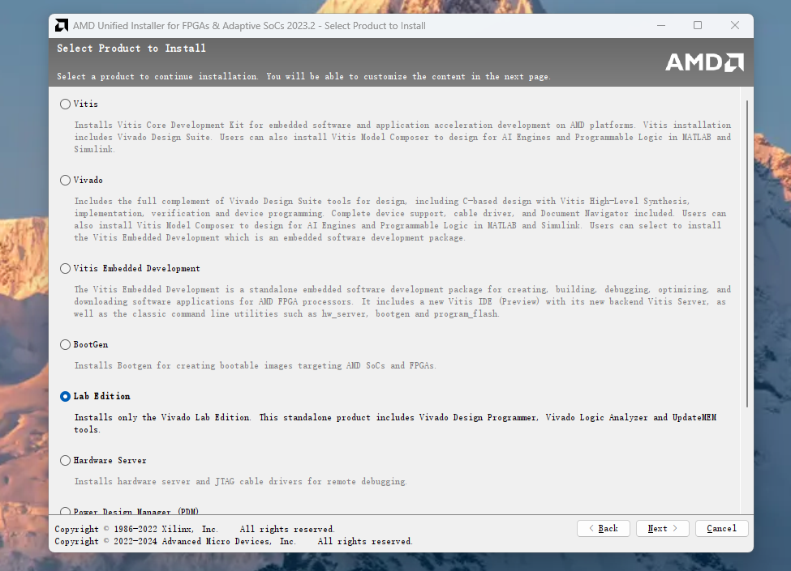
Task: Click the Vitis Embedded Development description text
Action: [402, 301]
